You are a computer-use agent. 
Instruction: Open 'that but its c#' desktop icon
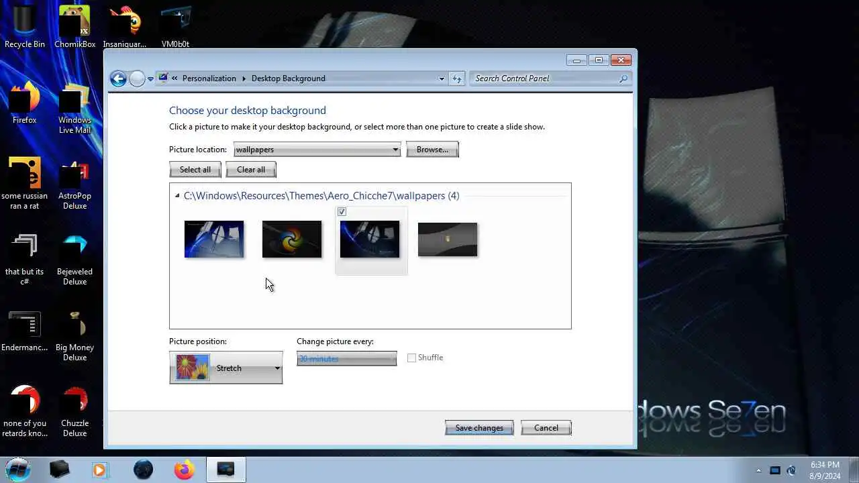(25, 260)
